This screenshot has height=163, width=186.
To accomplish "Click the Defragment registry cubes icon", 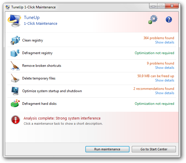I will pyautogui.click(x=15, y=53).
